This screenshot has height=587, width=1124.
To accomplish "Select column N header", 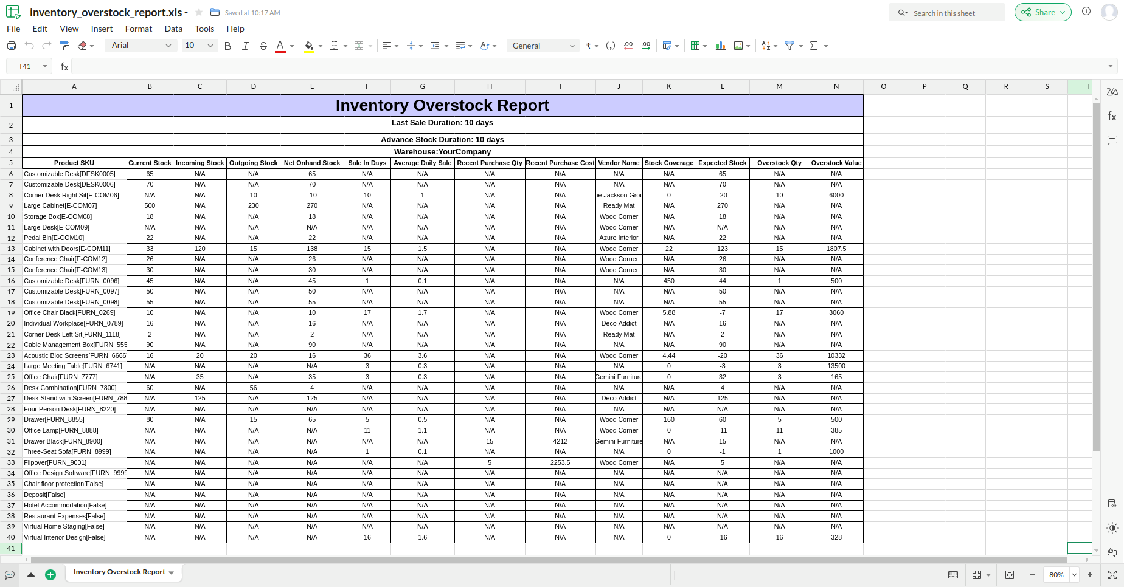I will tap(836, 86).
